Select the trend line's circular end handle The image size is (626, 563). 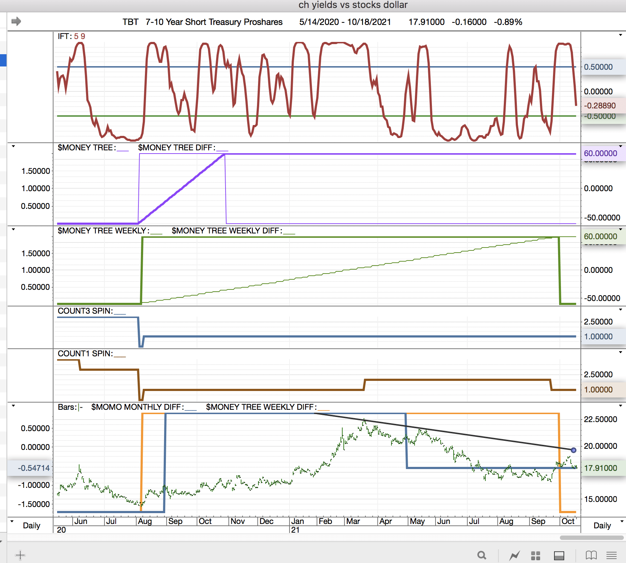pyautogui.click(x=574, y=450)
